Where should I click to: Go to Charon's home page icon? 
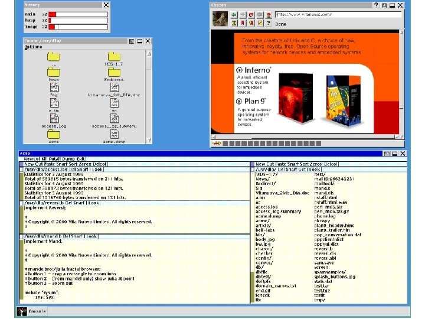[269, 15]
